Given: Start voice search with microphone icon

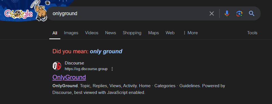Looking at the screenshot, I should 227,13.
